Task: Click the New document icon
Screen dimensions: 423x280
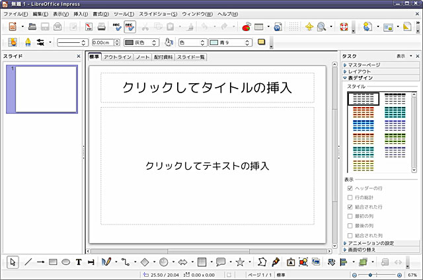Action: click(x=13, y=26)
